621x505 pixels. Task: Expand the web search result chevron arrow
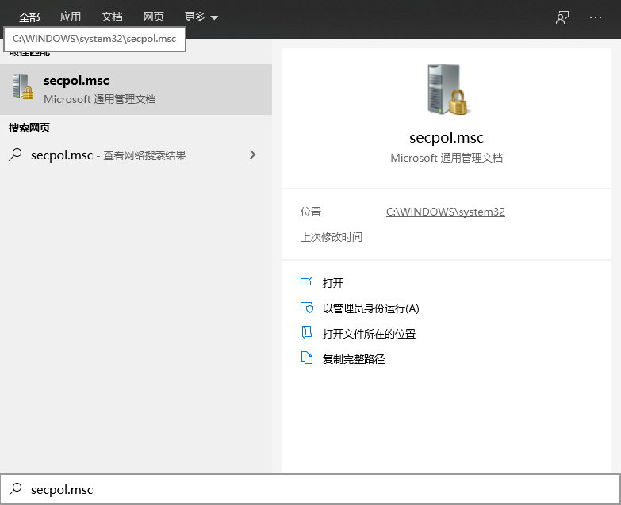pyautogui.click(x=252, y=155)
